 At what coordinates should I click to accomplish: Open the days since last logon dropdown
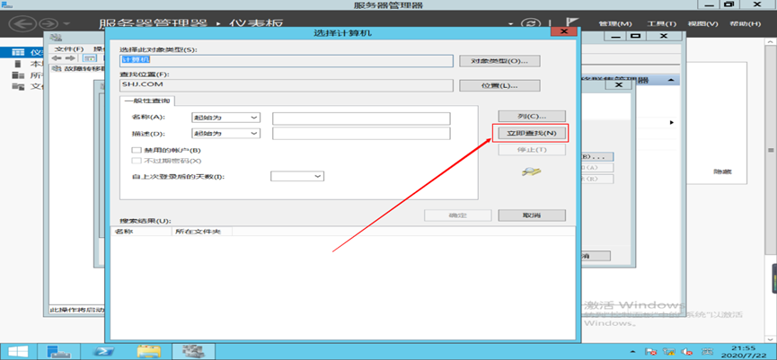(297, 176)
